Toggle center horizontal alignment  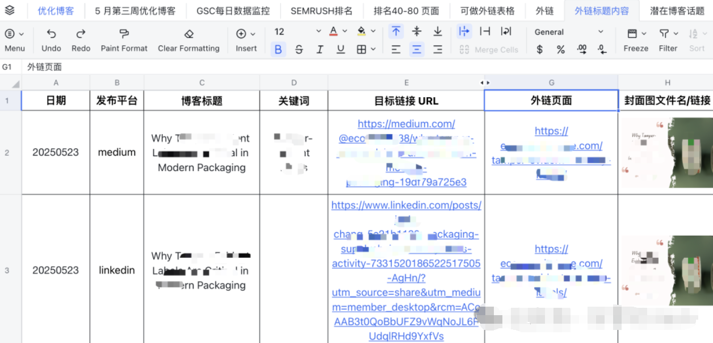417,50
